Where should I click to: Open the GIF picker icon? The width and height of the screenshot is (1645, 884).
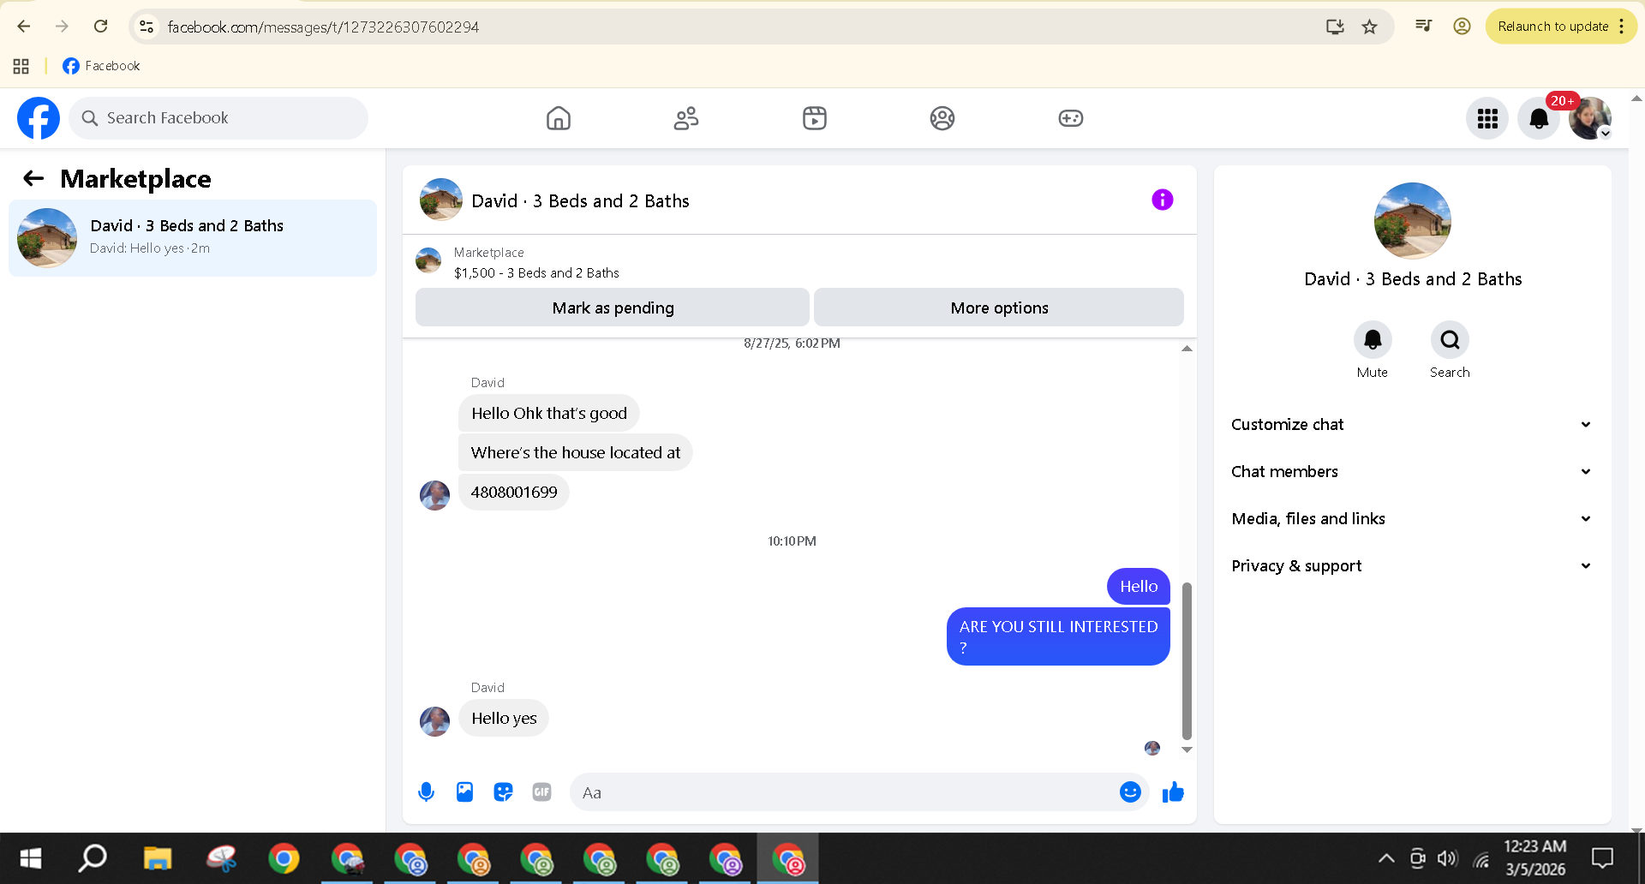pyautogui.click(x=541, y=792)
